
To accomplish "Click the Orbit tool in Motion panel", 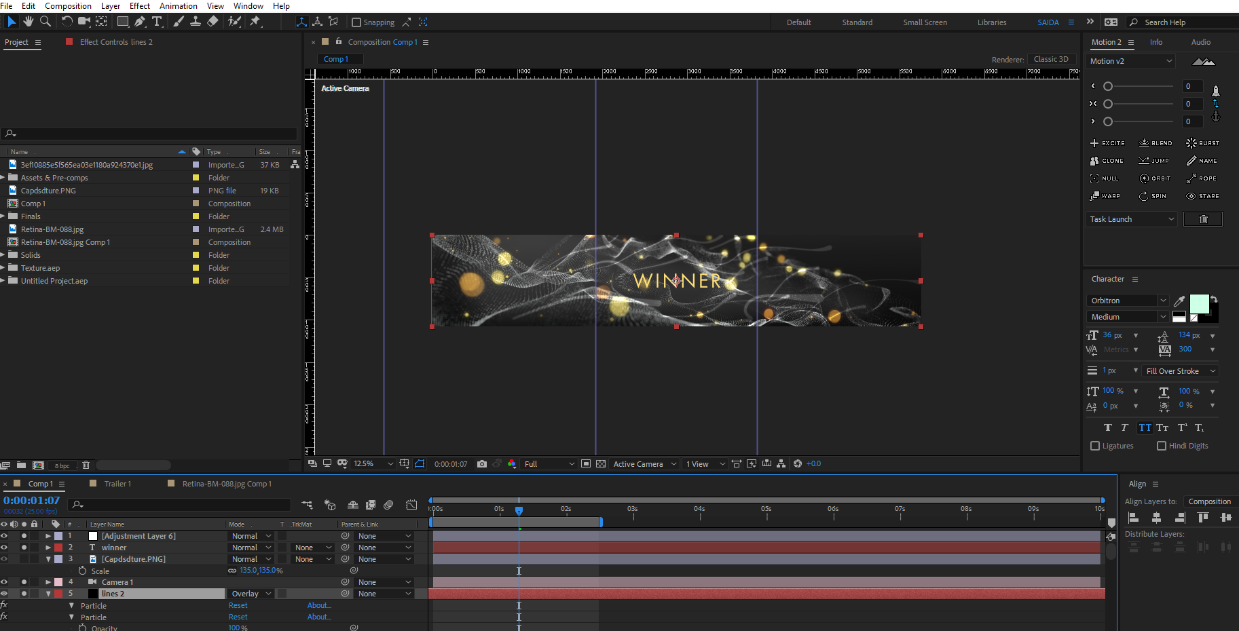I will [x=1155, y=178].
